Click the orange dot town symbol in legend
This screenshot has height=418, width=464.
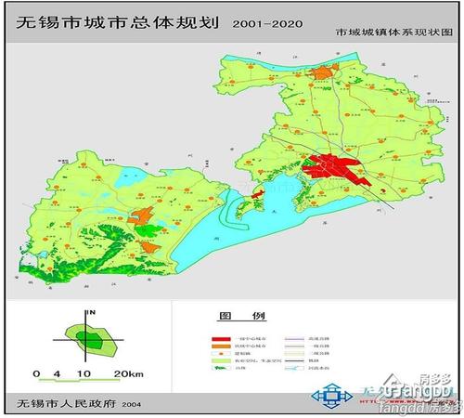pos(221,354)
